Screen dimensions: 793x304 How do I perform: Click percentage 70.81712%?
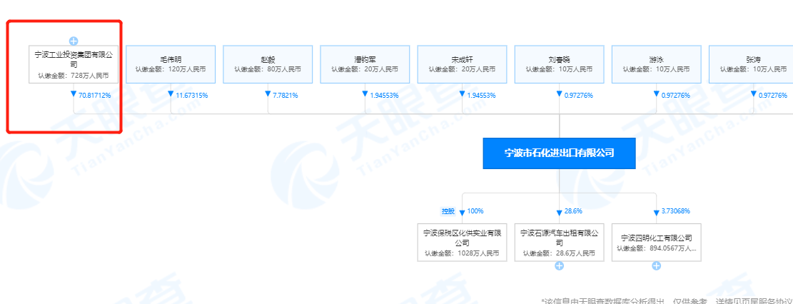pos(93,95)
